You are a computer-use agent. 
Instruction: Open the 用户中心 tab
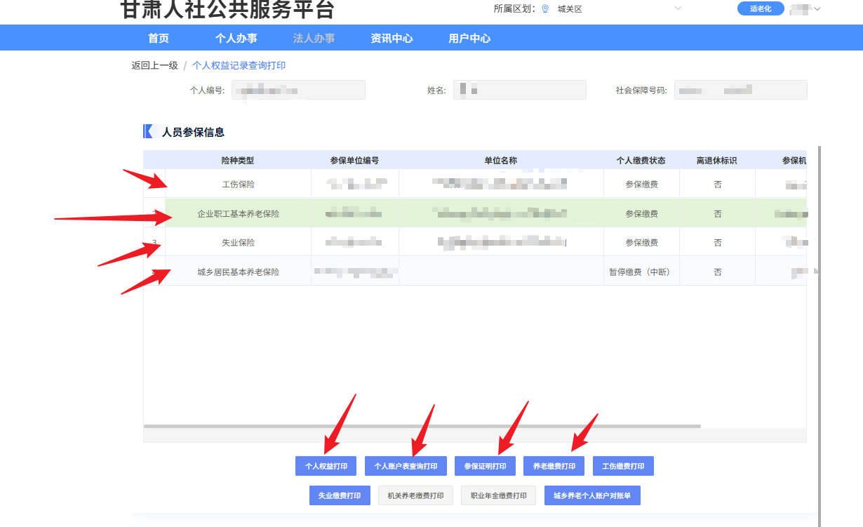(x=469, y=39)
